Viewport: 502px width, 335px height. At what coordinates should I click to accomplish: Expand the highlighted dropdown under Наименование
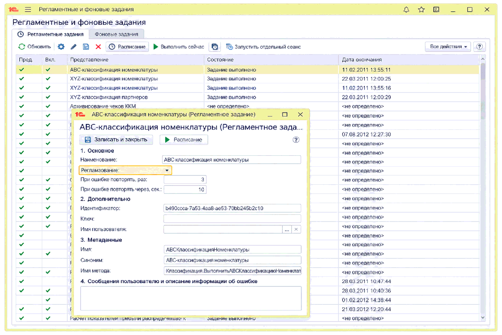(x=167, y=170)
